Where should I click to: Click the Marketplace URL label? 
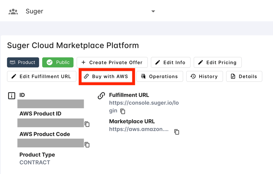pyautogui.click(x=132, y=121)
